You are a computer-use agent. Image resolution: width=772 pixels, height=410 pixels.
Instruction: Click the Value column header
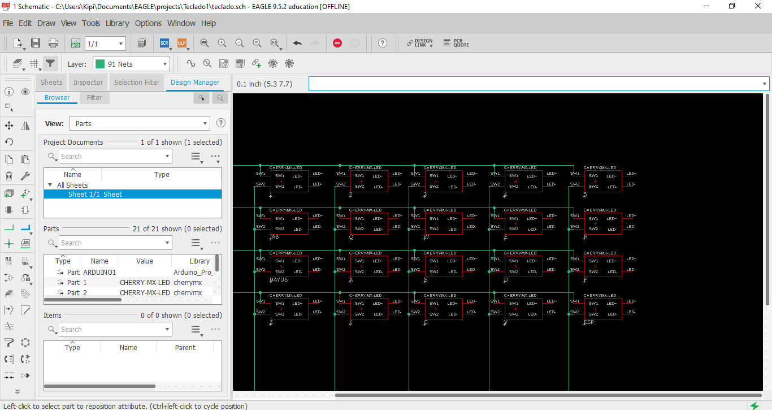point(145,261)
